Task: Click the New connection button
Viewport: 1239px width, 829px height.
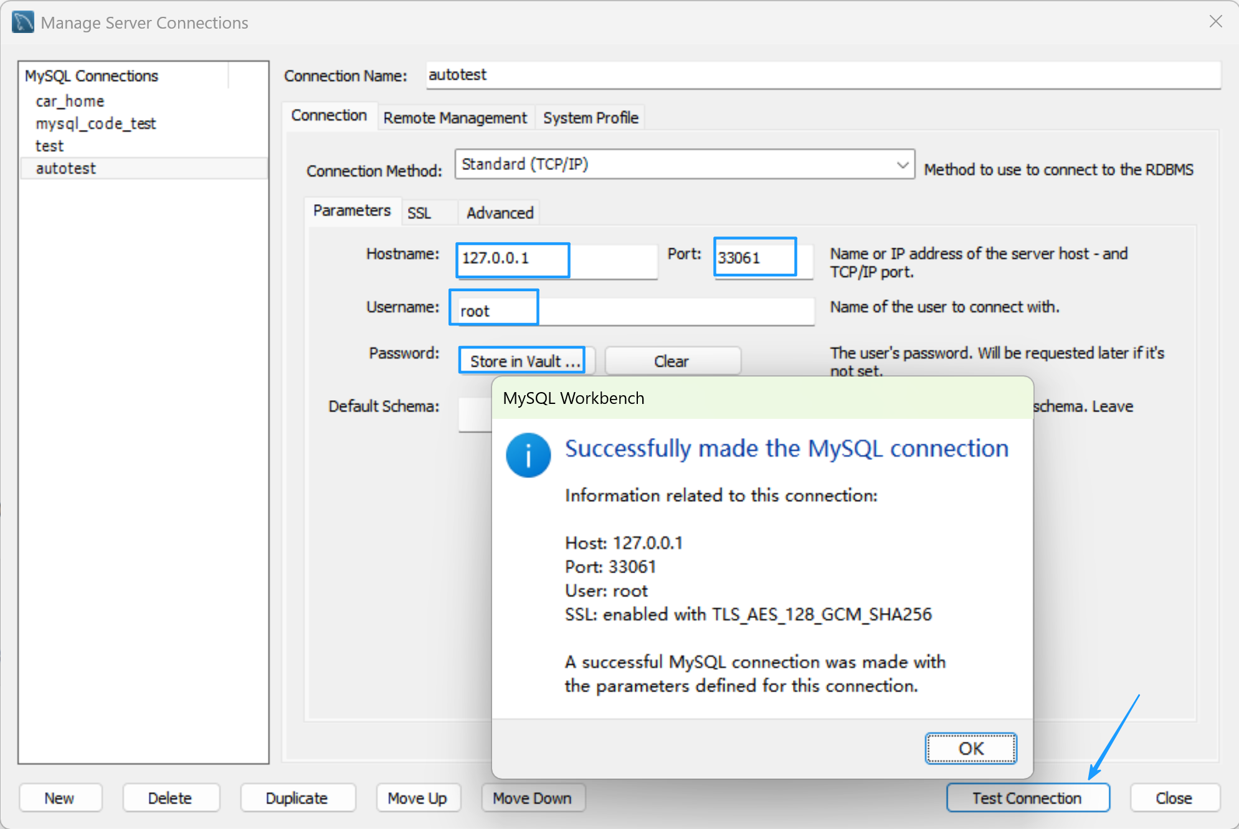Action: [60, 798]
